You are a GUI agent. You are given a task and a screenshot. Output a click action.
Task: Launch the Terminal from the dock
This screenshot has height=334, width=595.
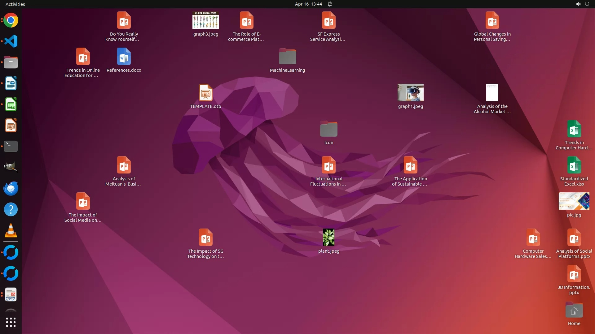click(x=11, y=146)
